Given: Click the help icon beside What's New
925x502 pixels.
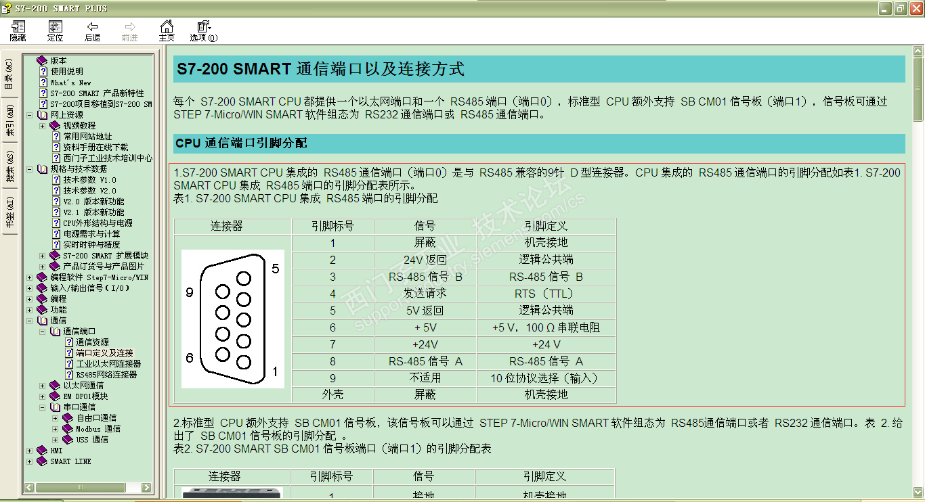Looking at the screenshot, I should point(43,82).
